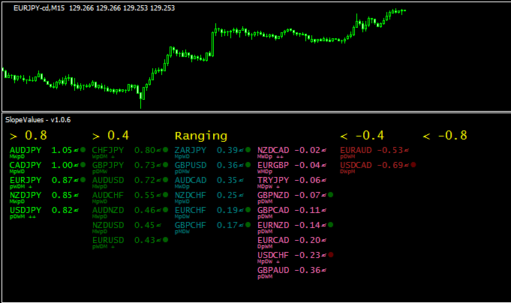The height and width of the screenshot is (303, 511).
Task: Click the green dot beside ZARJPY 0.39
Action: [x=248, y=150]
